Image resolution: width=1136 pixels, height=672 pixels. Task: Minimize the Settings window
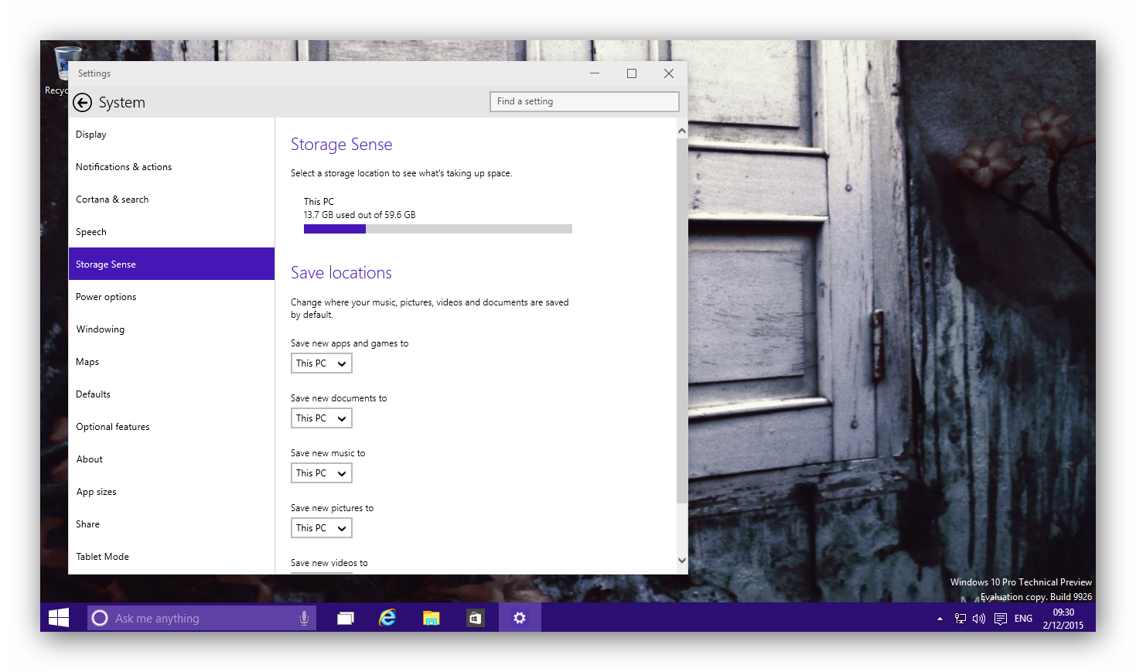click(x=595, y=73)
